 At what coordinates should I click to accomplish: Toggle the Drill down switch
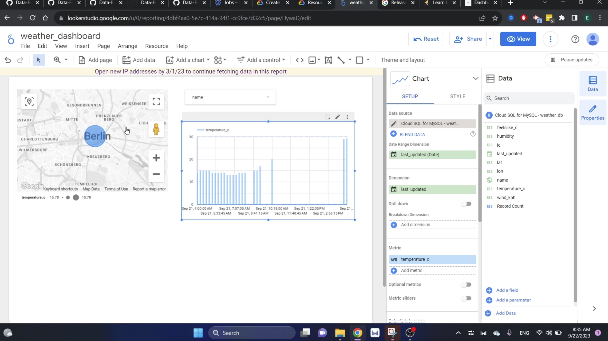[x=466, y=204]
